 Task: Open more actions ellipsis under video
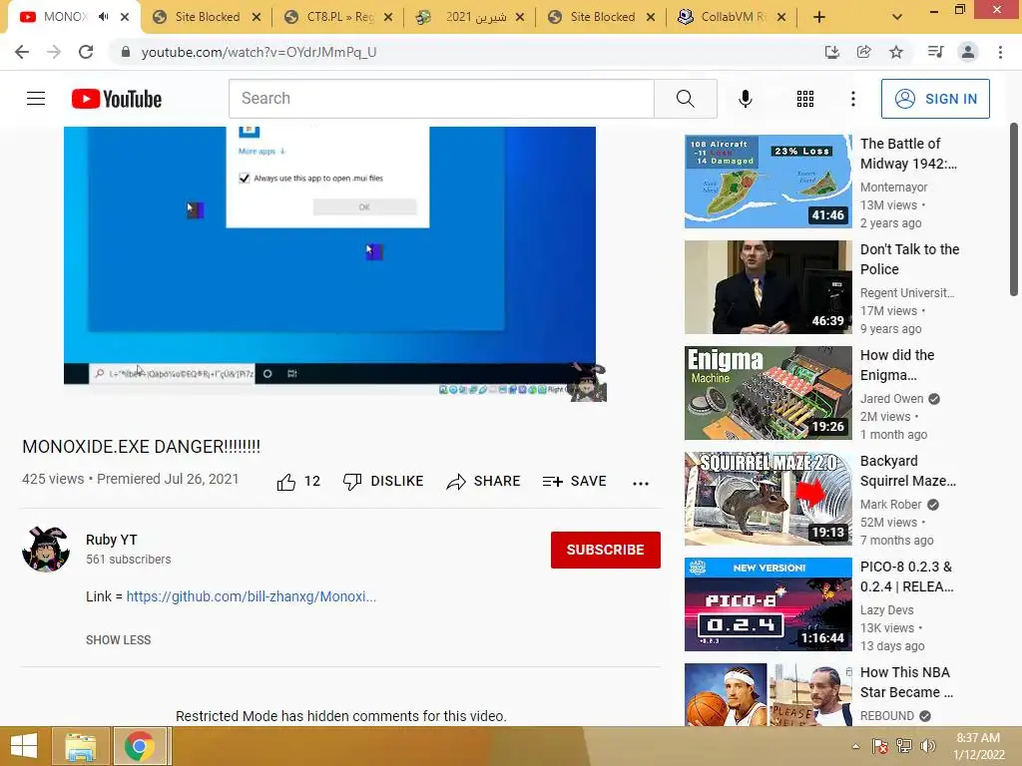tap(641, 483)
